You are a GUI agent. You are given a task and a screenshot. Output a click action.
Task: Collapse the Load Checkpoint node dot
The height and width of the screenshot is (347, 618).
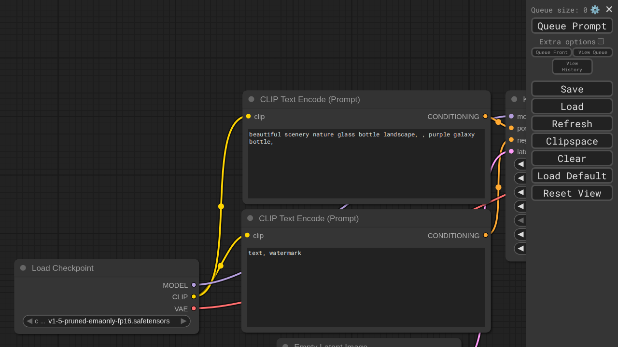coord(23,268)
